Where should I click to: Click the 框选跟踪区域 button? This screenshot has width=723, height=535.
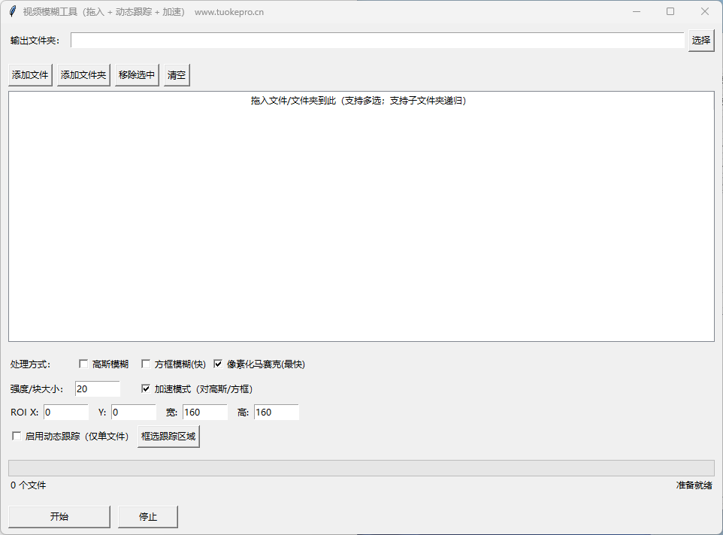[x=169, y=437]
